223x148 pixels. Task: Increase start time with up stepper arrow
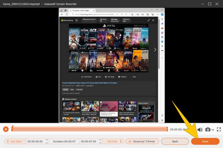coord(47,140)
